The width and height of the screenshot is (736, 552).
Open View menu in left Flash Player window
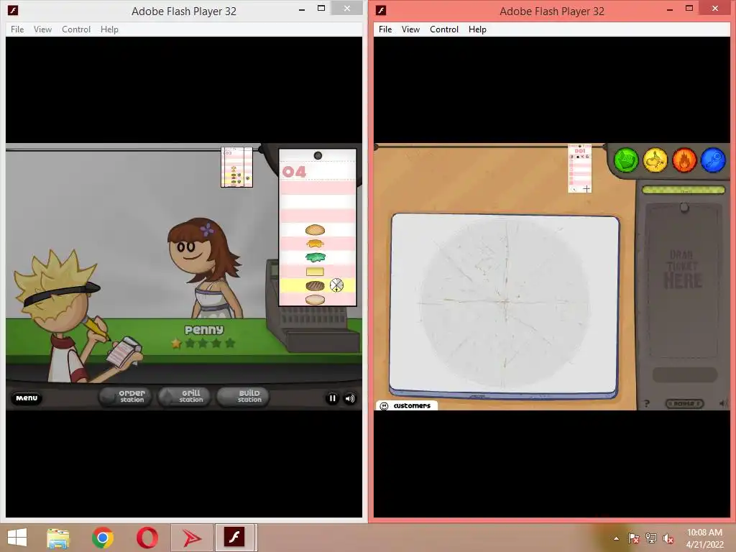point(42,29)
